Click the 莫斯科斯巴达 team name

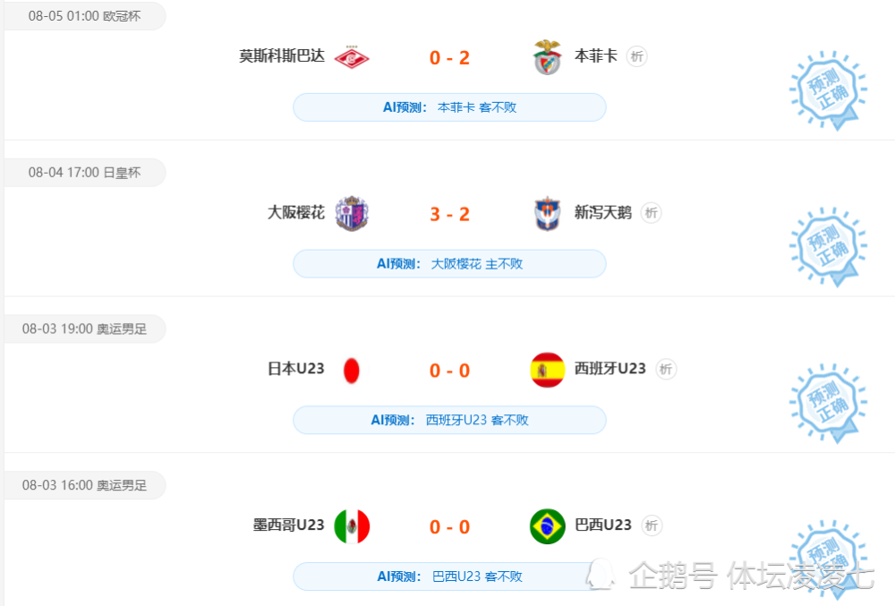281,55
